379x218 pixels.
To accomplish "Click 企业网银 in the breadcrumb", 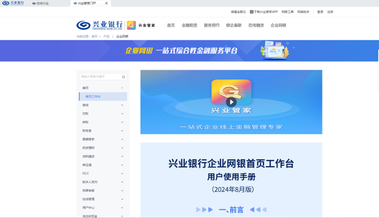I will click(122, 36).
